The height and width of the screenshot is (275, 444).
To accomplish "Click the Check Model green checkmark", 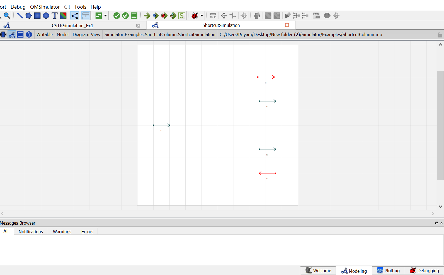I will pos(117,16).
